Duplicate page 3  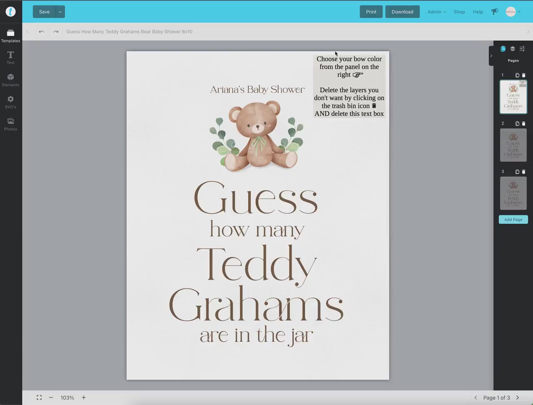pyautogui.click(x=517, y=172)
